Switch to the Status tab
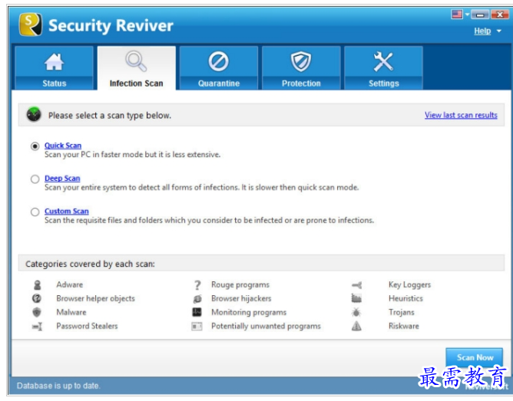 click(54, 68)
